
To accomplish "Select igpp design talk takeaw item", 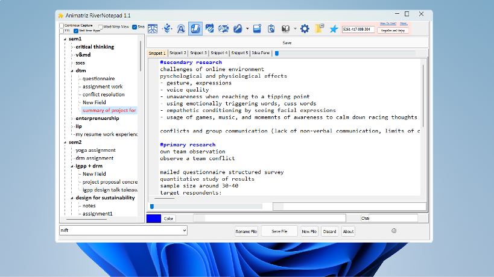I will click(110, 190).
